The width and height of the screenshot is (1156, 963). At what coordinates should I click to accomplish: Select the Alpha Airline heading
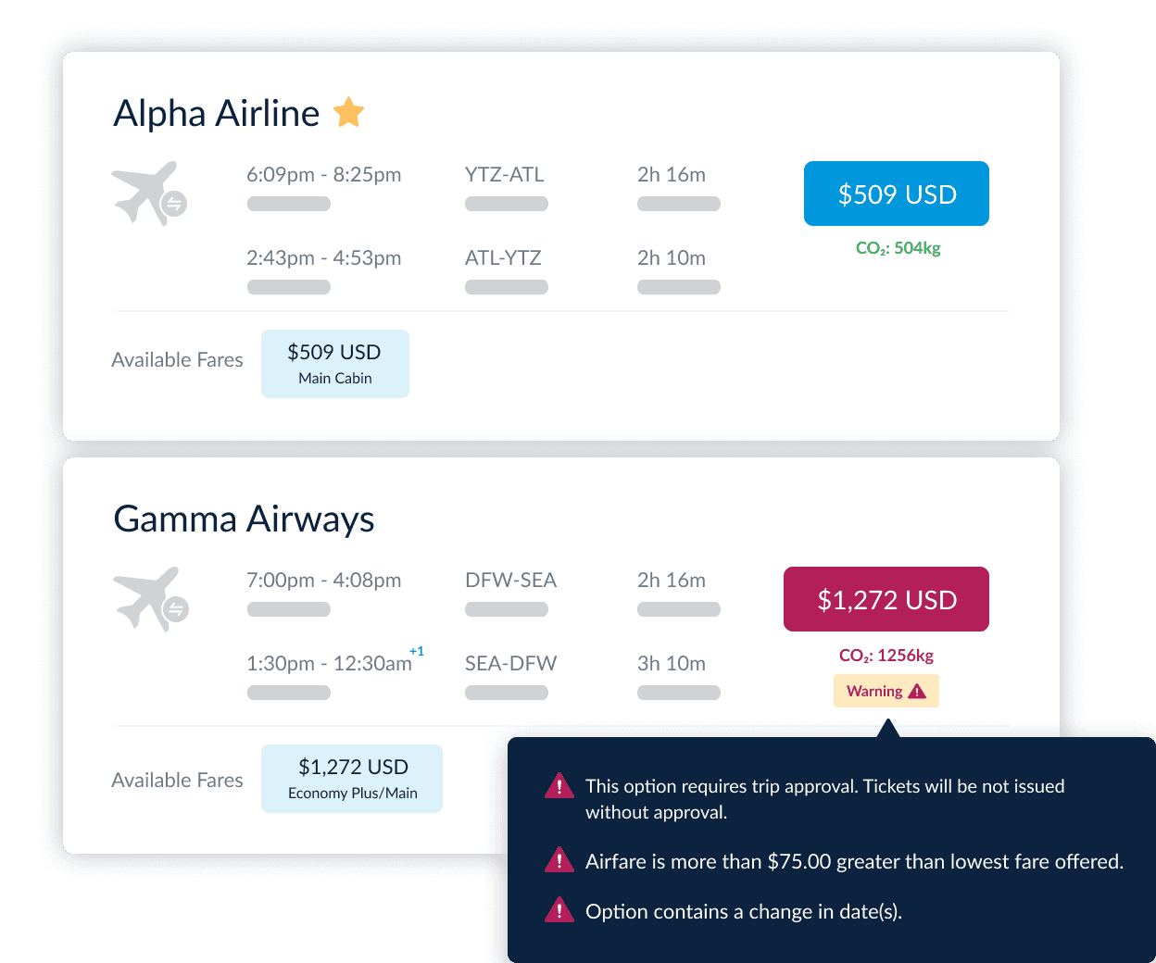(x=216, y=112)
